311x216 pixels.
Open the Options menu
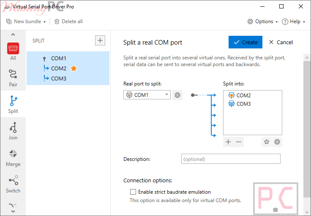pyautogui.click(x=262, y=21)
